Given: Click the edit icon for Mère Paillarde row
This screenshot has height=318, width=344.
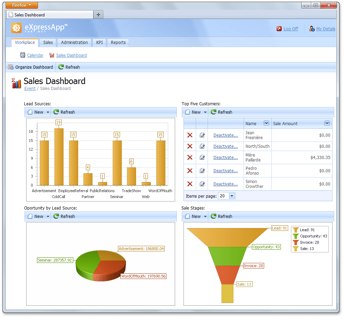Looking at the screenshot, I should click(x=202, y=158).
